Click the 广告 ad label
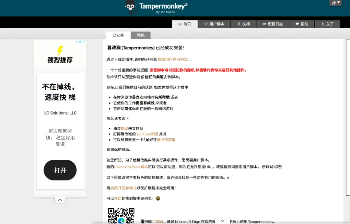 click(x=79, y=42)
